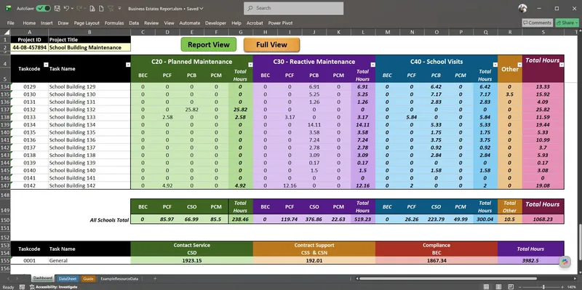
Task: Click Accessibility: Investigate in status bar
Action: pyautogui.click(x=54, y=286)
